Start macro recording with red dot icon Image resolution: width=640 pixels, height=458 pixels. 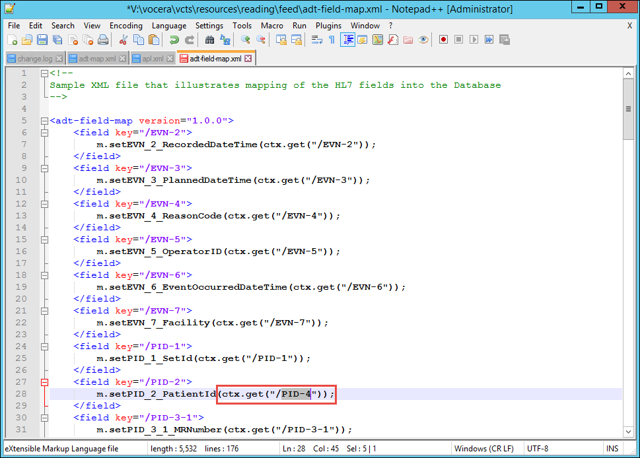[x=443, y=40]
